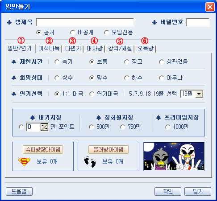Click the cartoon duck characters image
217x201 pixels.
click(174, 156)
